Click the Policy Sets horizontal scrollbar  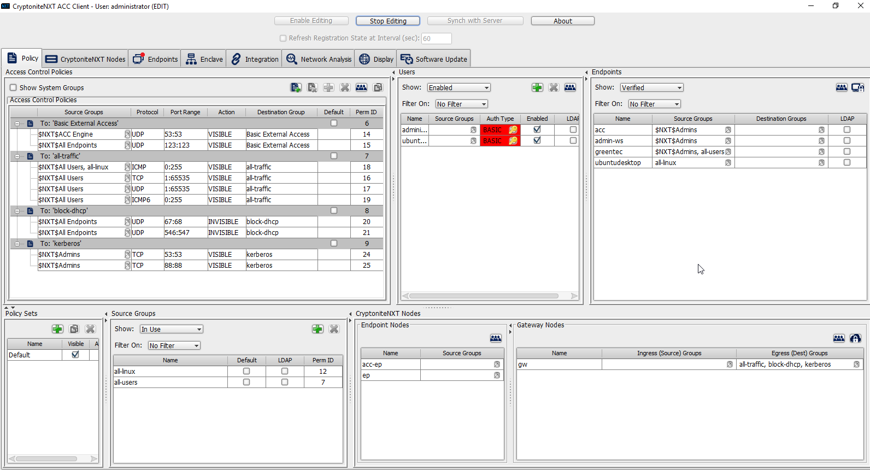click(x=46, y=459)
